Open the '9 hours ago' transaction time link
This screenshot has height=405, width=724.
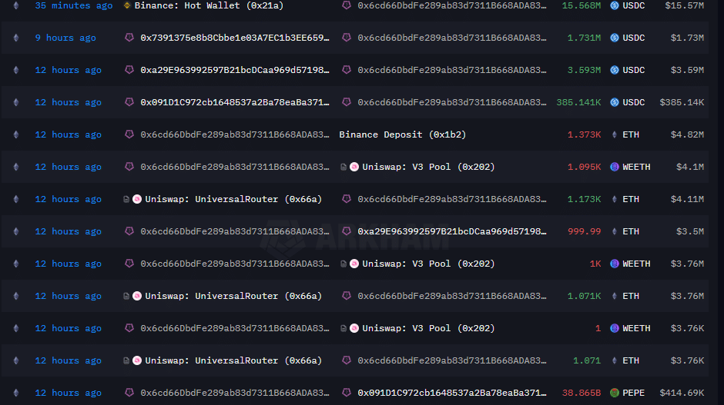click(x=65, y=38)
